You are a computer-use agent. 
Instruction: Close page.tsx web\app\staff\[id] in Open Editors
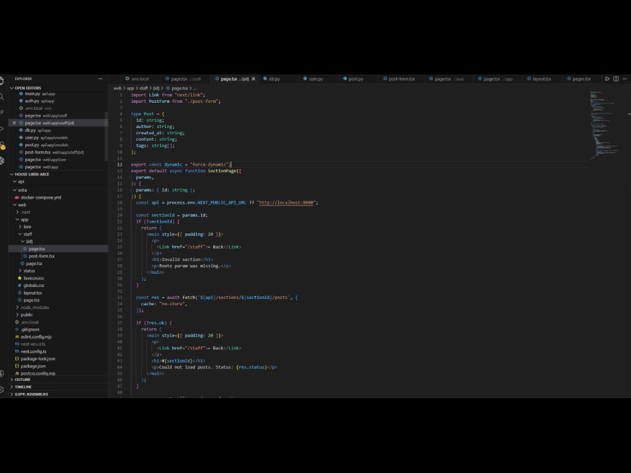click(14, 123)
